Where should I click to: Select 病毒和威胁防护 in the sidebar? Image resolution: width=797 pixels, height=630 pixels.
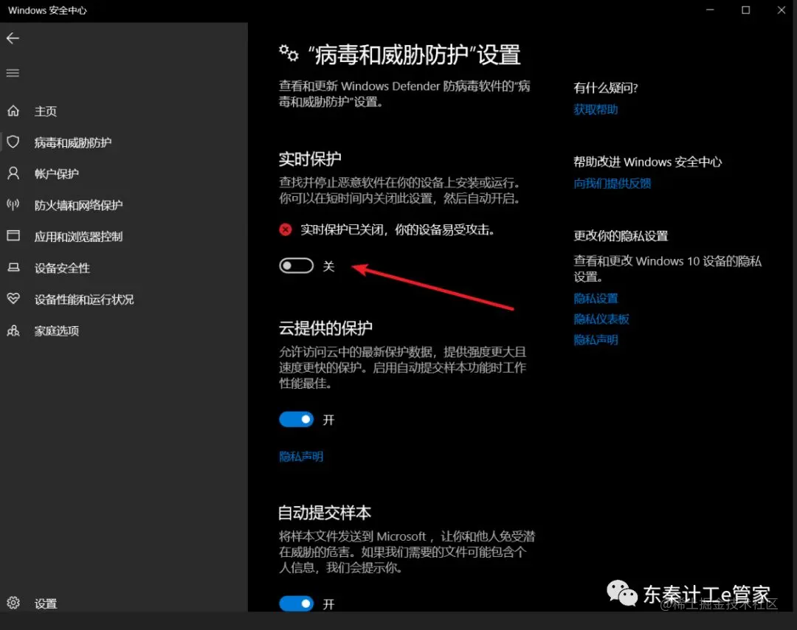(x=74, y=142)
